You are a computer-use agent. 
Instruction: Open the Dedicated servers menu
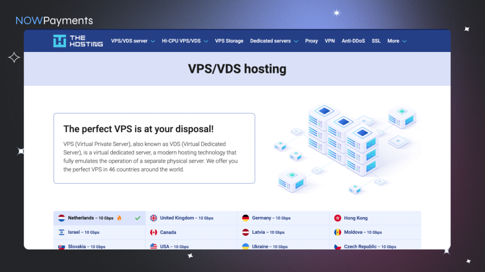pyautogui.click(x=270, y=41)
